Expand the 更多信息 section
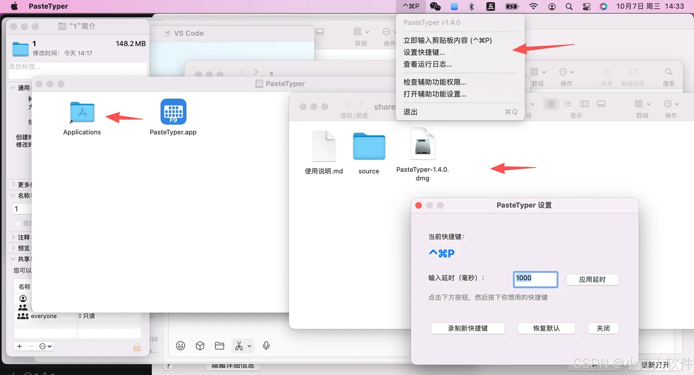The height and width of the screenshot is (375, 694). (13, 185)
